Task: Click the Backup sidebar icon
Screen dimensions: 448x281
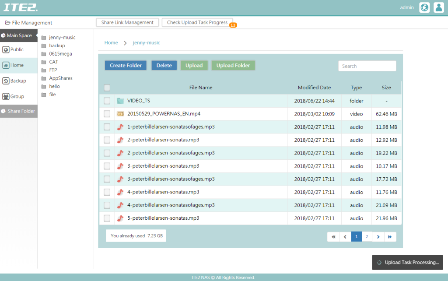Action: (x=6, y=81)
